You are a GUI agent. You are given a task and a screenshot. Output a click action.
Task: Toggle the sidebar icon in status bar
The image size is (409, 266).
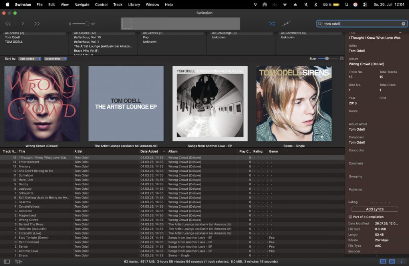7,262
